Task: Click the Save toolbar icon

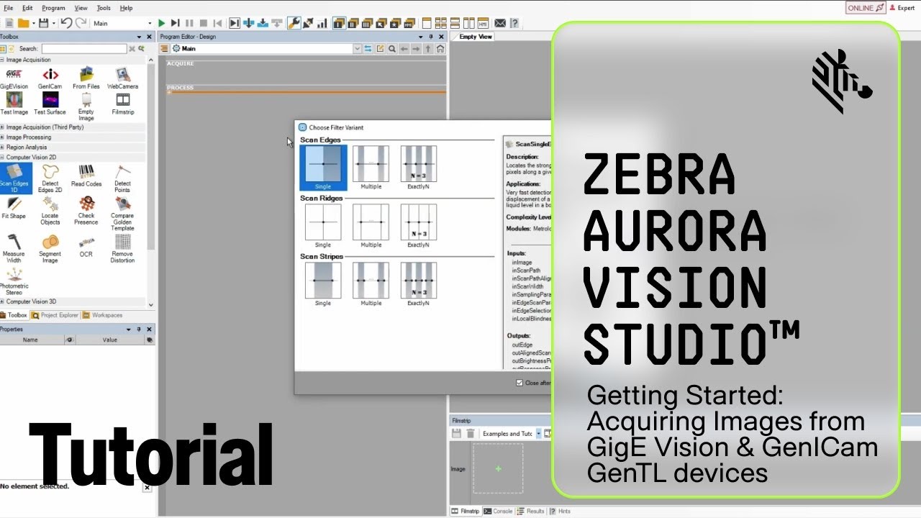Action: tap(43, 23)
